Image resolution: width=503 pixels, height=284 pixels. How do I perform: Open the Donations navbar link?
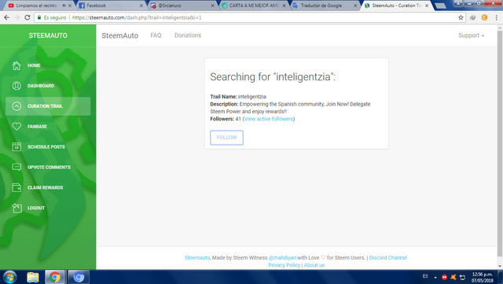point(188,35)
